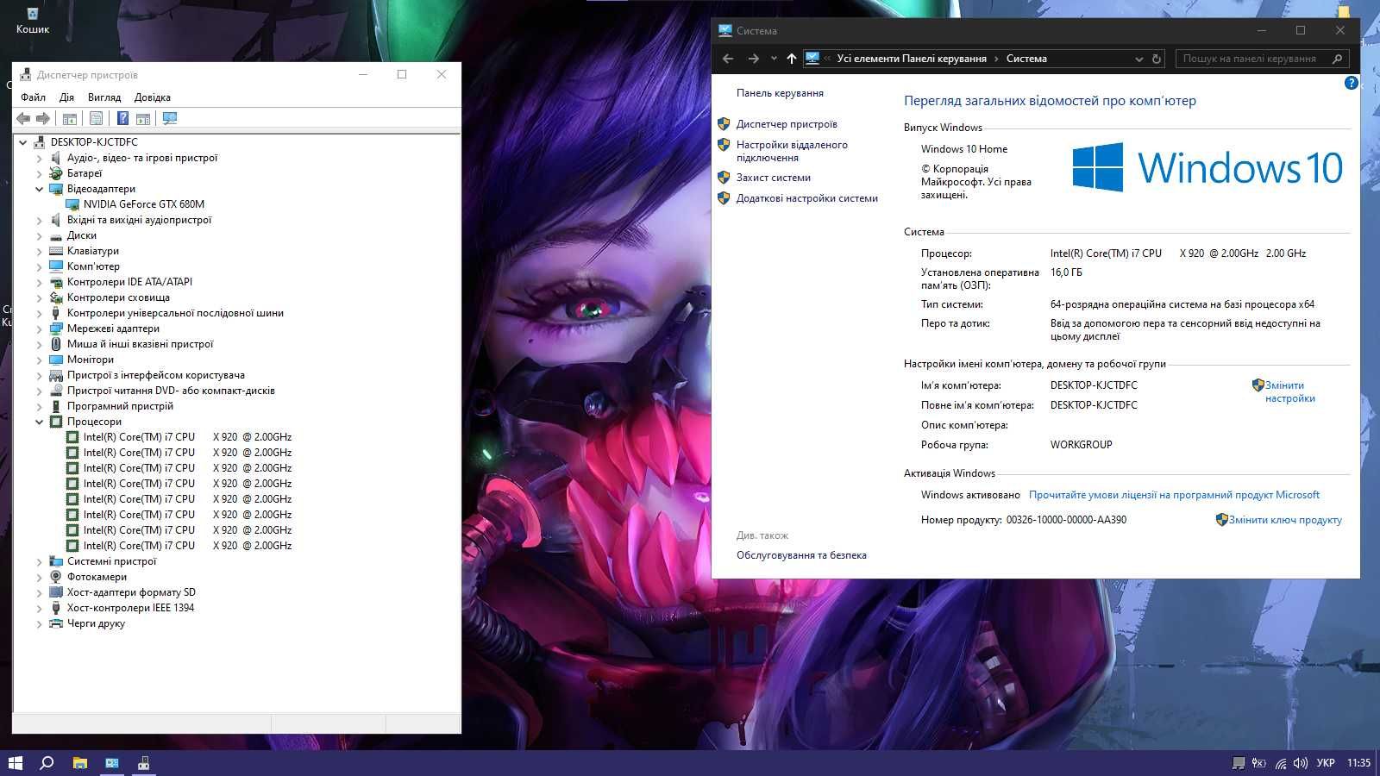Select the Клавіатури tree item
The image size is (1380, 776).
pyautogui.click(x=92, y=251)
